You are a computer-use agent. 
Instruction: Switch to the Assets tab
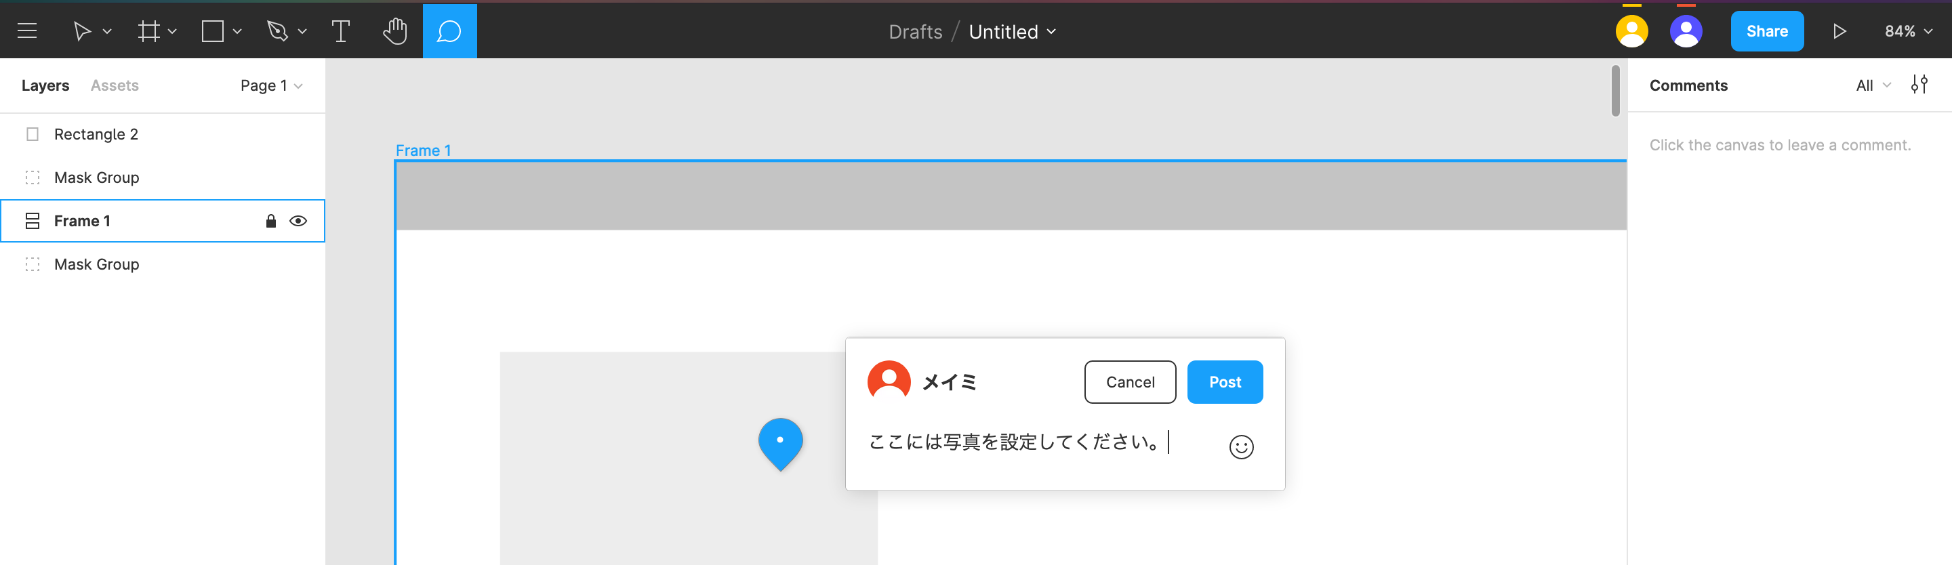pyautogui.click(x=115, y=85)
